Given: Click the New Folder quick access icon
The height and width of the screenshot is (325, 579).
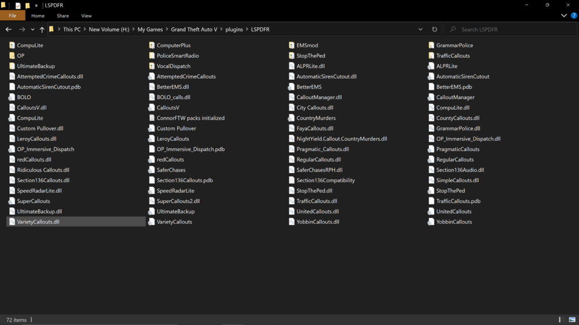Looking at the screenshot, I should tap(27, 6).
